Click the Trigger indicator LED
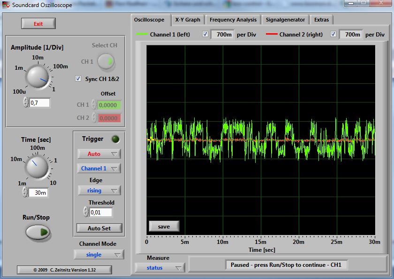 [x=115, y=139]
